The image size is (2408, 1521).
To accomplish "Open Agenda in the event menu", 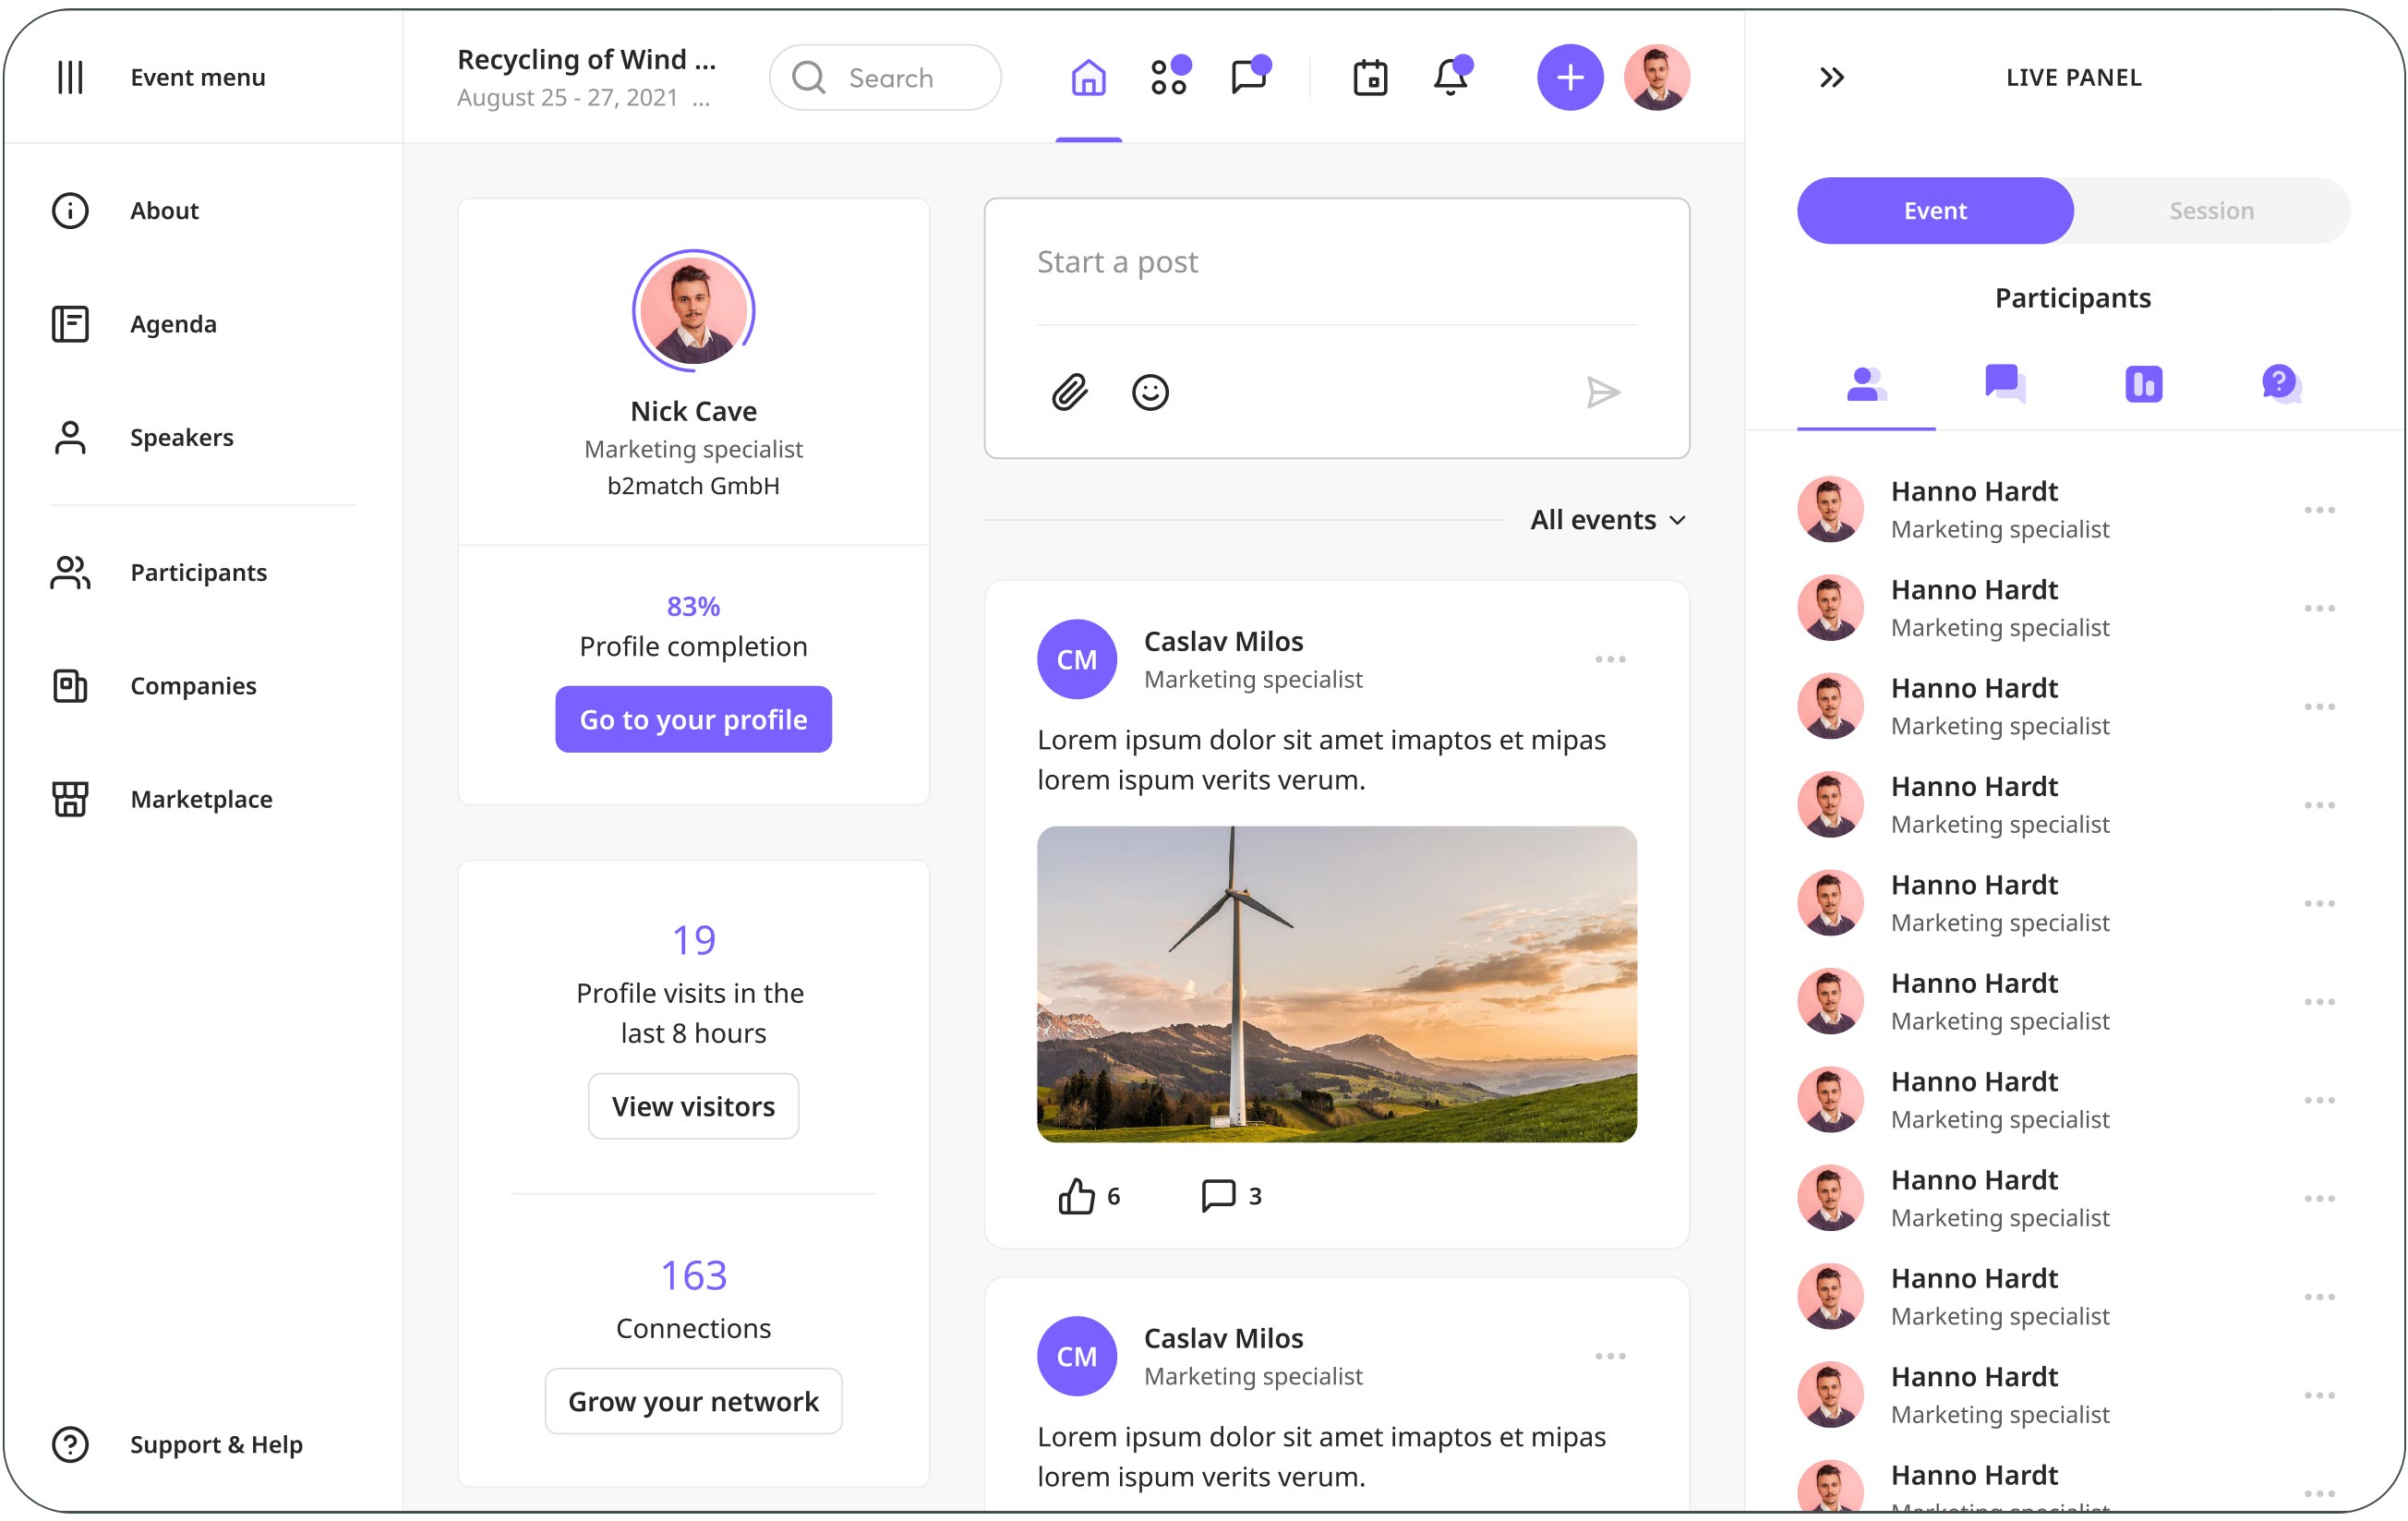I will (x=173, y=324).
